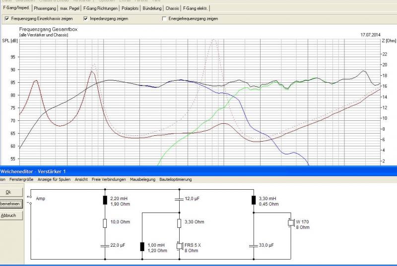Viewport: 397px width, 266px height.
Task: Select the FRS 5 X driver symbol
Action: [x=180, y=246]
